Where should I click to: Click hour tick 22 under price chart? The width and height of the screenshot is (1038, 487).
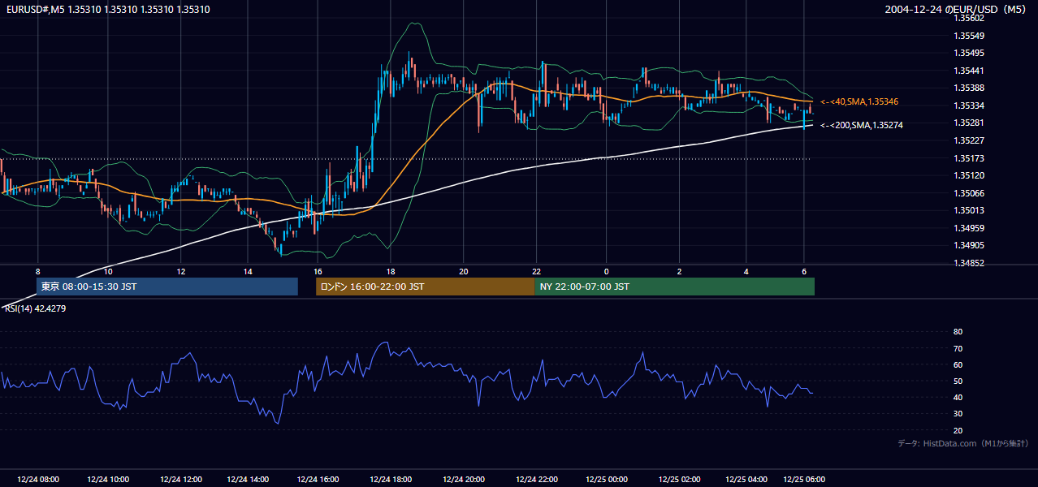coord(537,271)
